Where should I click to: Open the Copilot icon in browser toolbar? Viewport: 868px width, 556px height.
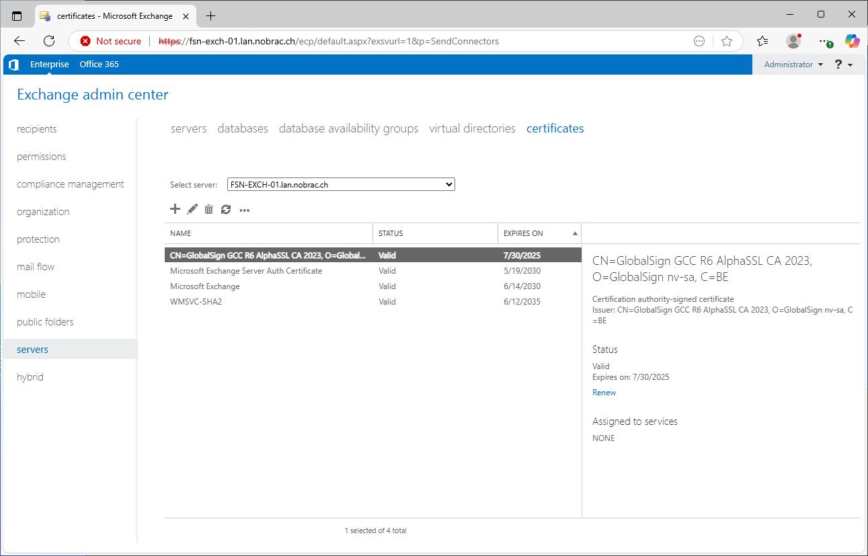coord(853,41)
